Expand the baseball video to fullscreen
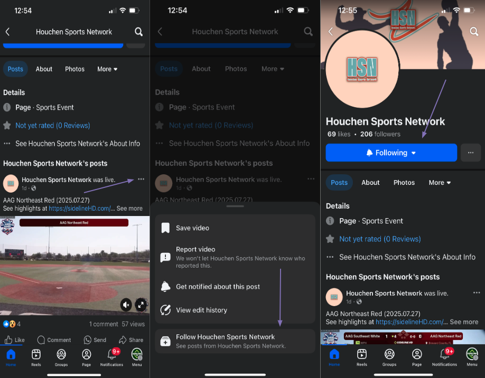This screenshot has height=378, width=485. (x=141, y=305)
